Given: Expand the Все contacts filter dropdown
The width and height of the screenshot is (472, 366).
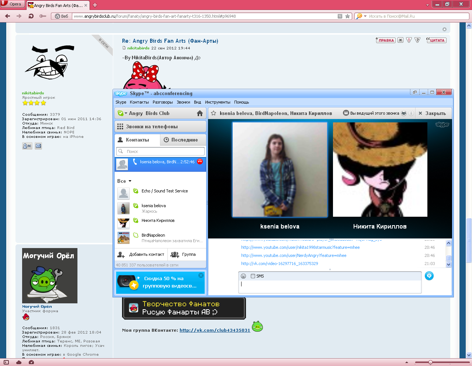Looking at the screenshot, I should point(130,181).
